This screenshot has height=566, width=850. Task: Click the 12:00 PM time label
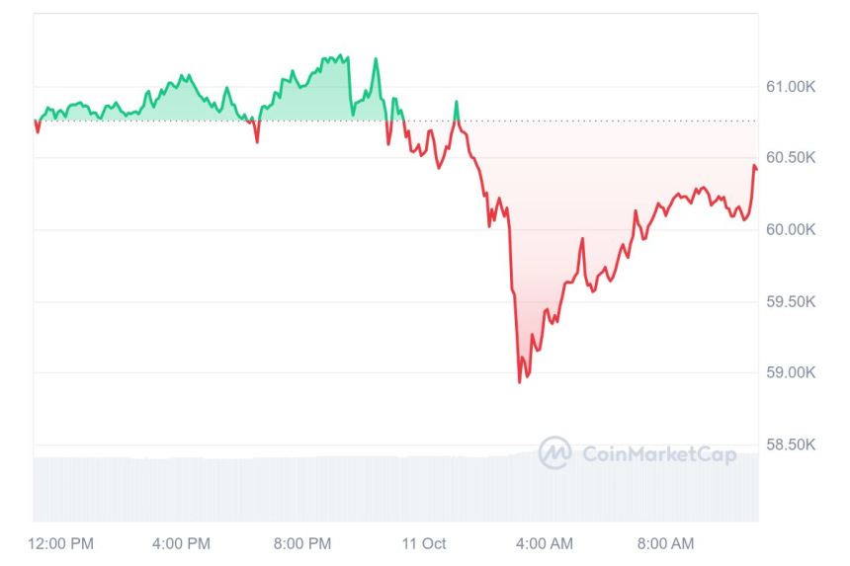tap(61, 543)
